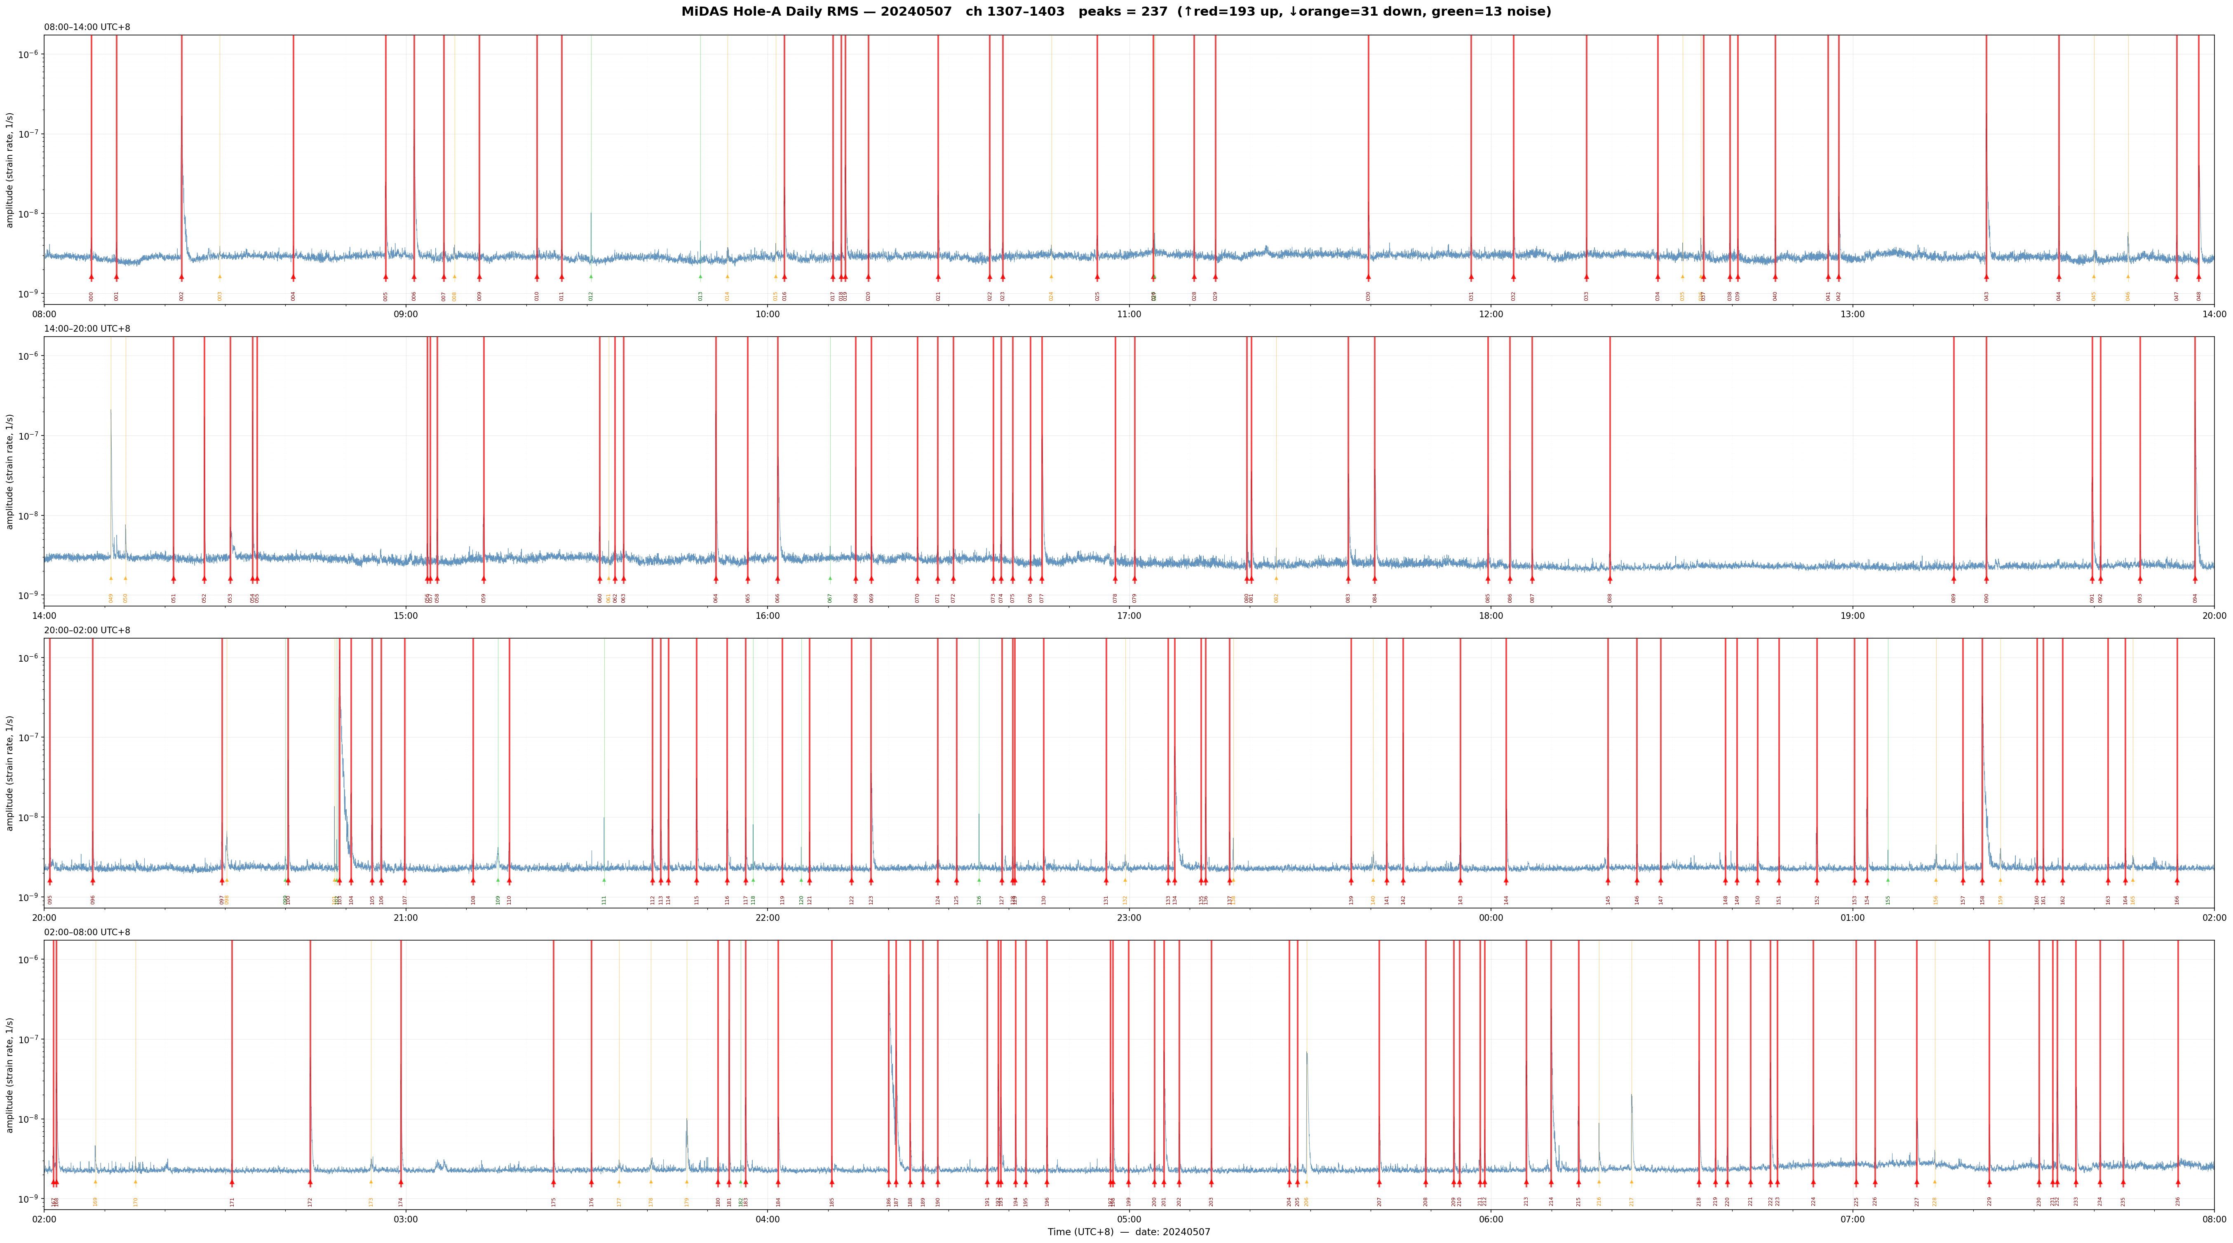Click the 15:00 x-axis tick label

pyautogui.click(x=406, y=616)
